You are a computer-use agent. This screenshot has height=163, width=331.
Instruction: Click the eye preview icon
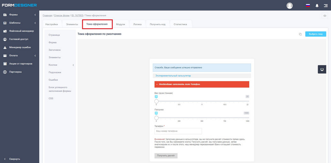point(325,16)
